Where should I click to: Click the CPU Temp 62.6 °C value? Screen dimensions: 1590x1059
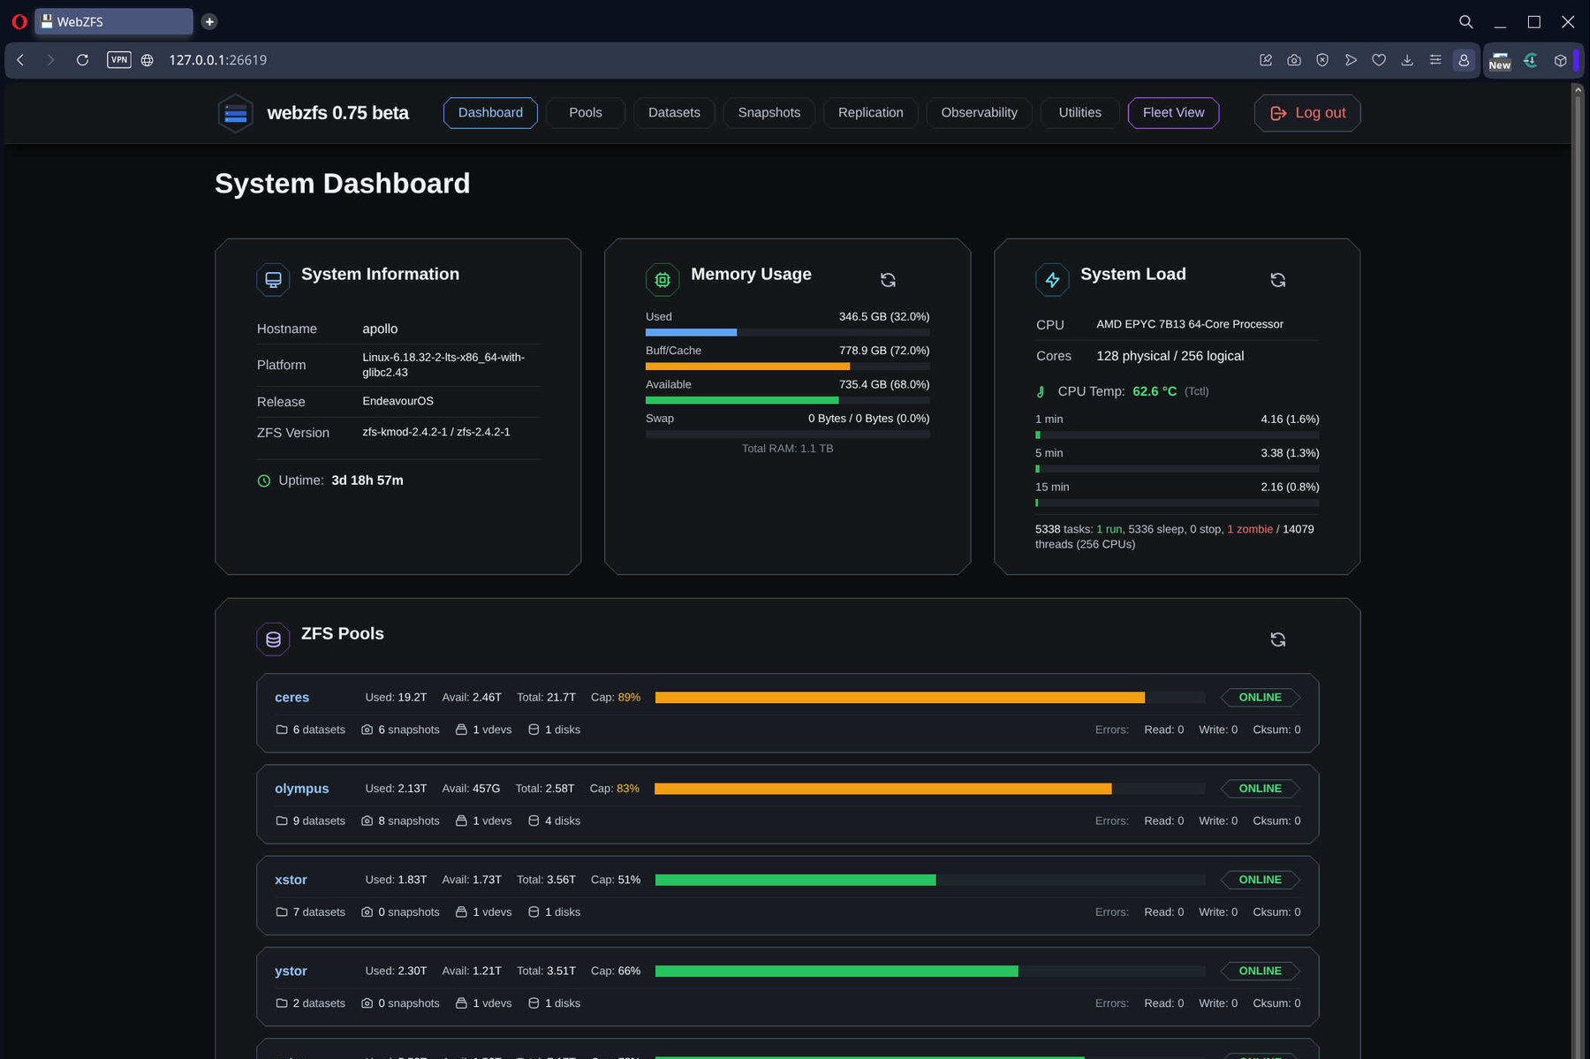click(1155, 391)
